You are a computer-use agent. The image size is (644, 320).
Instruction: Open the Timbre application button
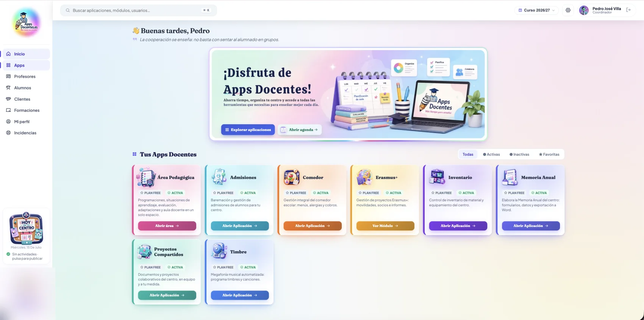point(240,295)
